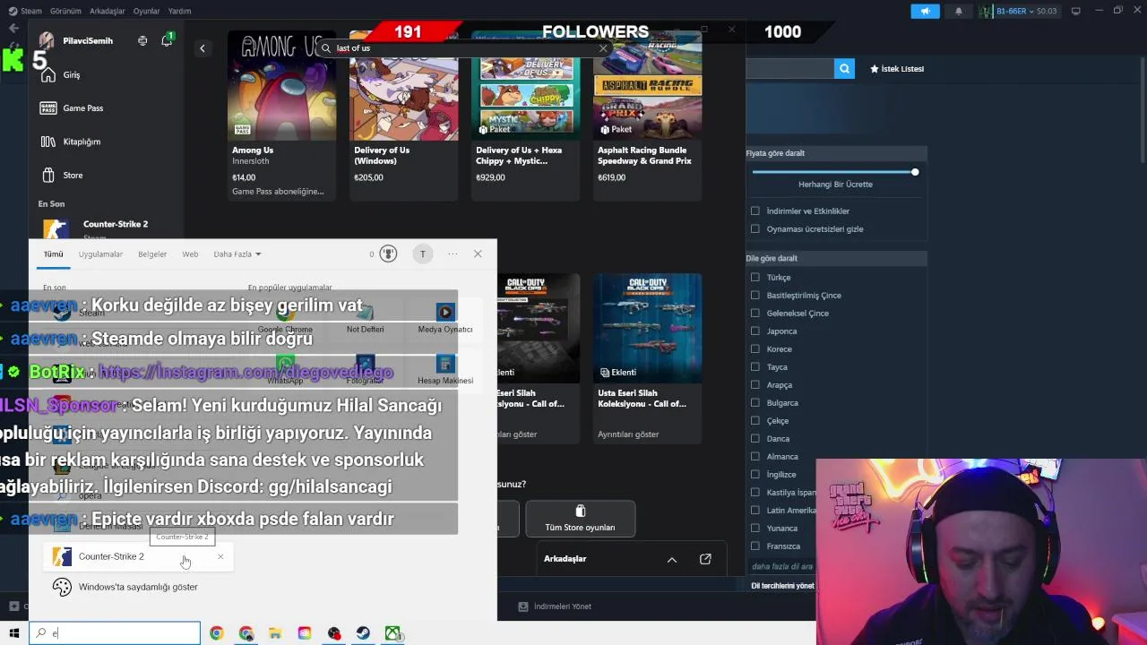Open File Explorer from taskbar
The image size is (1147, 645).
click(x=275, y=633)
